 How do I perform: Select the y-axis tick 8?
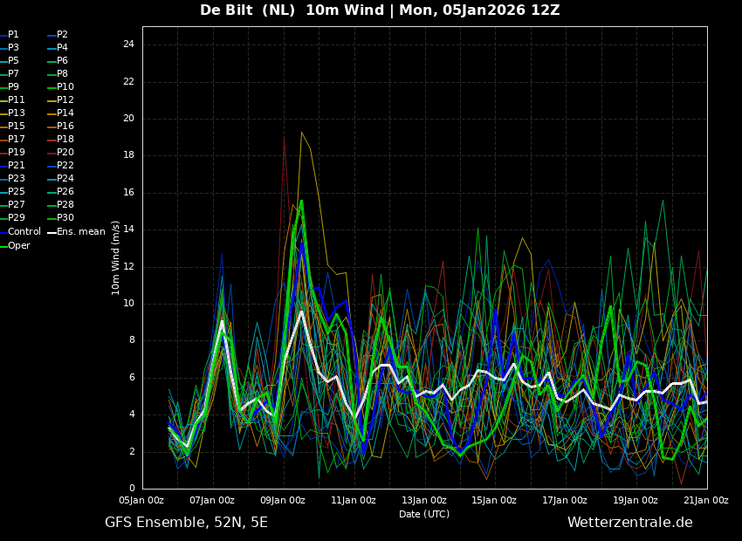132,340
